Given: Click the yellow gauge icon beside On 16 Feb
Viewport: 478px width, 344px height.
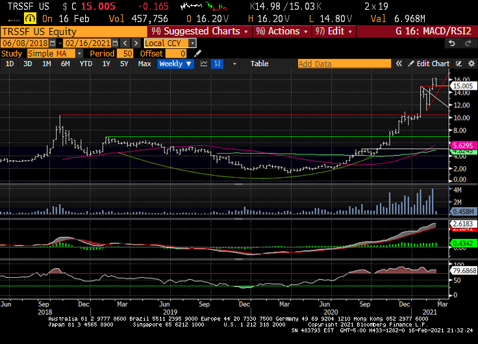Looking at the screenshot, I should 30,18.
